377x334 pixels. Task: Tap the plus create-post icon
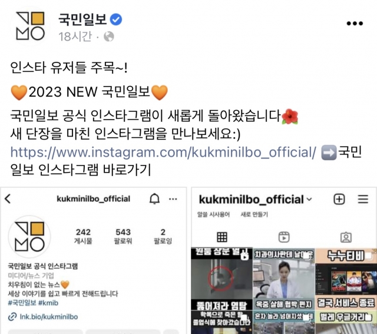pyautogui.click(x=339, y=199)
